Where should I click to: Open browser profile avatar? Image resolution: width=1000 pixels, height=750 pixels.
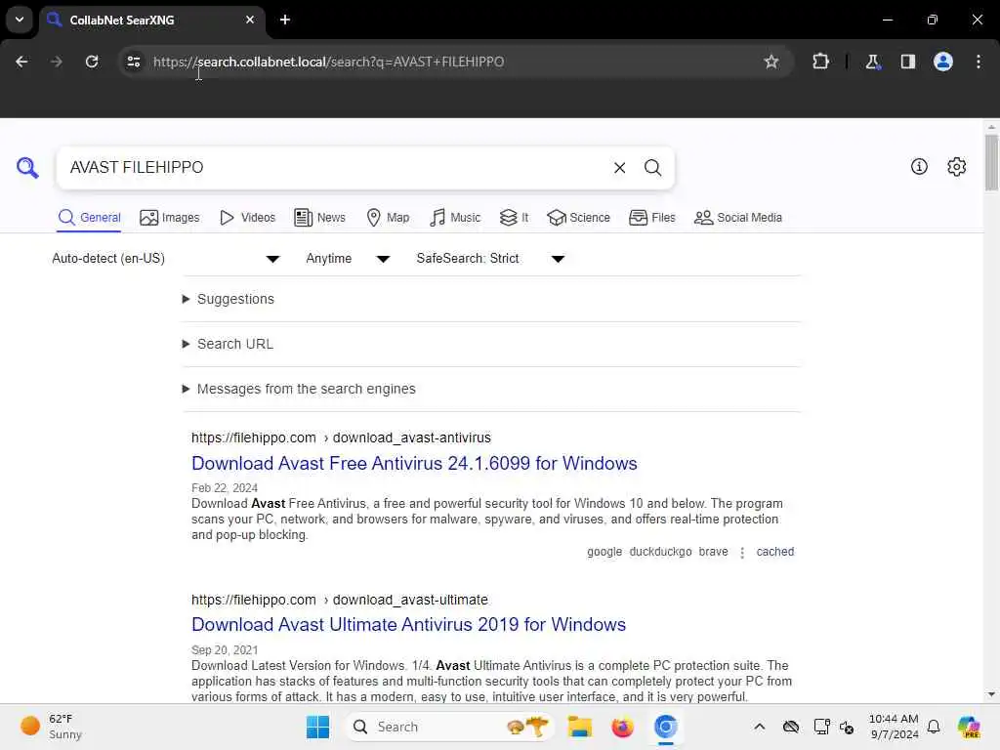[943, 62]
